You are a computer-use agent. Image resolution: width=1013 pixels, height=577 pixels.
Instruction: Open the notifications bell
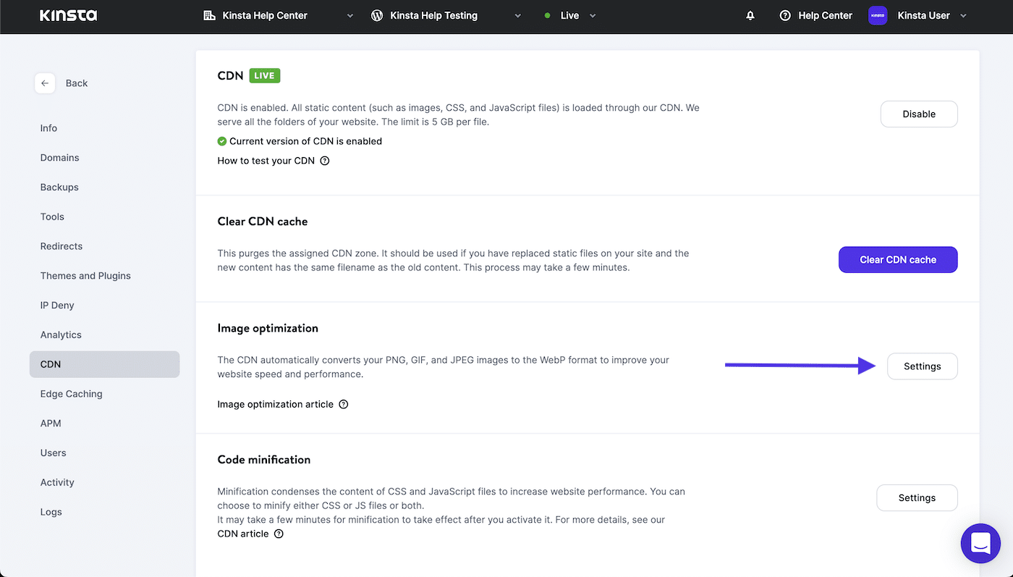[x=750, y=15]
